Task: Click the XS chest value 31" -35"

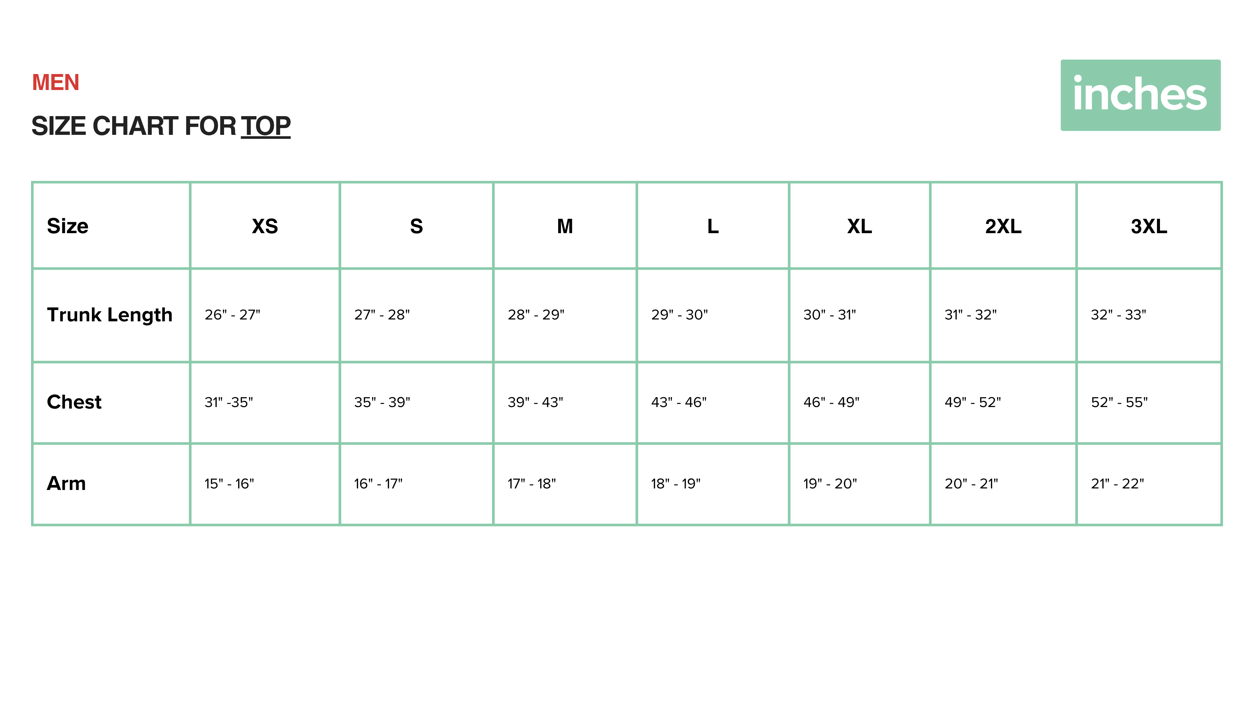Action: (x=229, y=402)
